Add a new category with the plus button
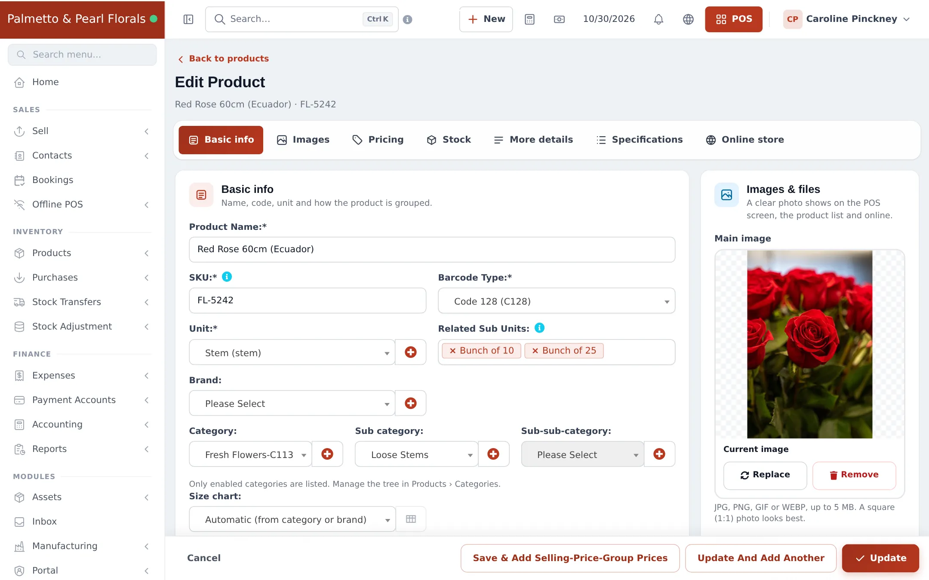Image resolution: width=929 pixels, height=580 pixels. [327, 454]
